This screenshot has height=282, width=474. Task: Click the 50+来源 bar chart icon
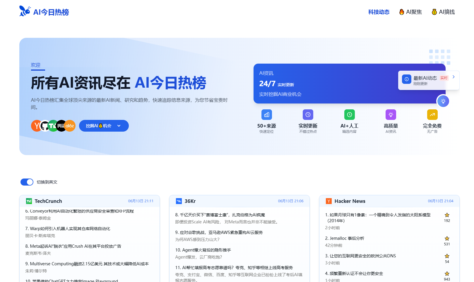267,115
